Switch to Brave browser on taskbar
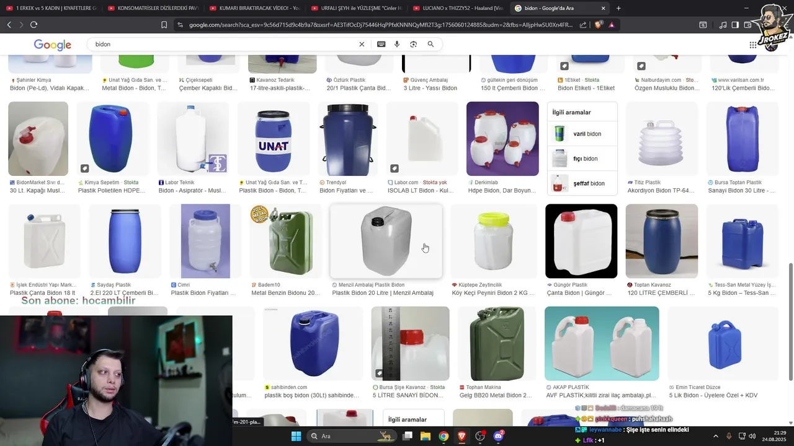794x446 pixels. (462, 436)
